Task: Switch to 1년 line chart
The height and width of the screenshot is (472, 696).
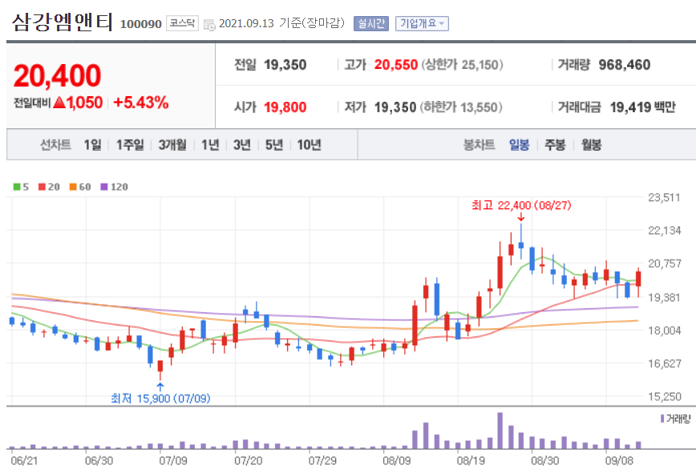Action: click(210, 144)
